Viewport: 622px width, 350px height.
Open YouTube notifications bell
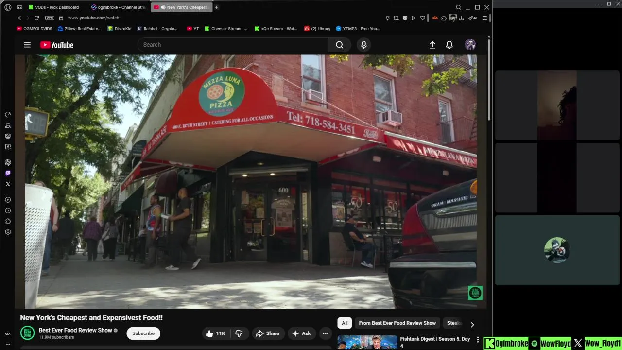point(449,45)
